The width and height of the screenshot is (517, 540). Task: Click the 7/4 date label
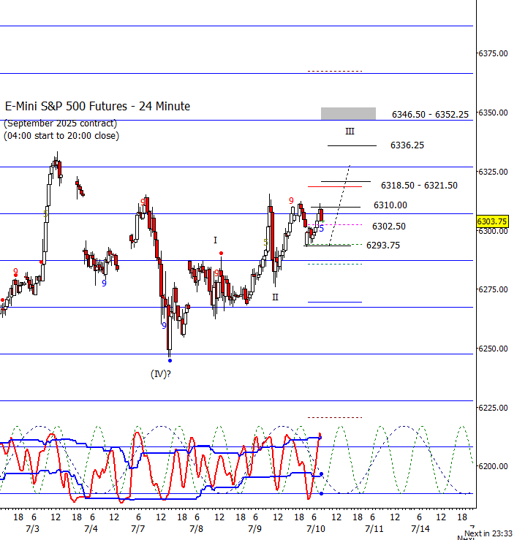[x=91, y=528]
